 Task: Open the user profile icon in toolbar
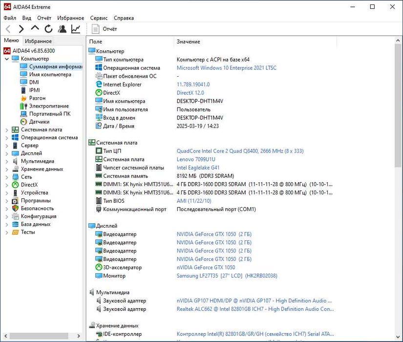tap(62, 29)
